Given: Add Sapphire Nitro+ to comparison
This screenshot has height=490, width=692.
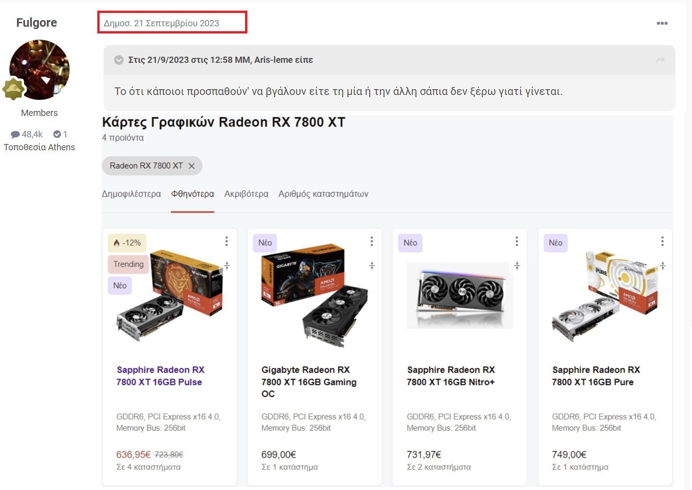Looking at the screenshot, I should pos(517,266).
